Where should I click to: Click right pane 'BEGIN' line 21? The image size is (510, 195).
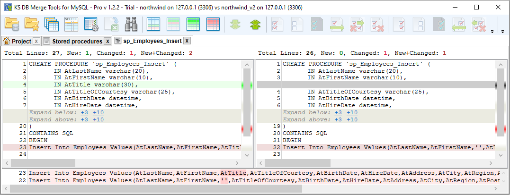click(292, 141)
